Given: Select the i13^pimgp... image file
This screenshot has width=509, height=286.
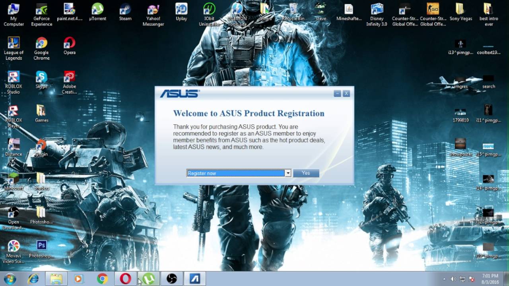Looking at the screenshot, I should coord(460,46).
